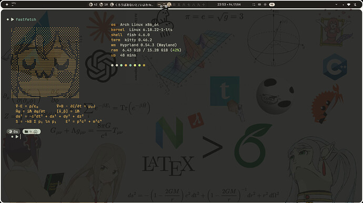Click the memory usage icon showing 42

point(90,4)
